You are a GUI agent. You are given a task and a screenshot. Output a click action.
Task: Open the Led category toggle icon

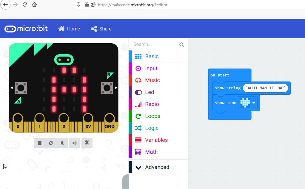tap(138, 92)
